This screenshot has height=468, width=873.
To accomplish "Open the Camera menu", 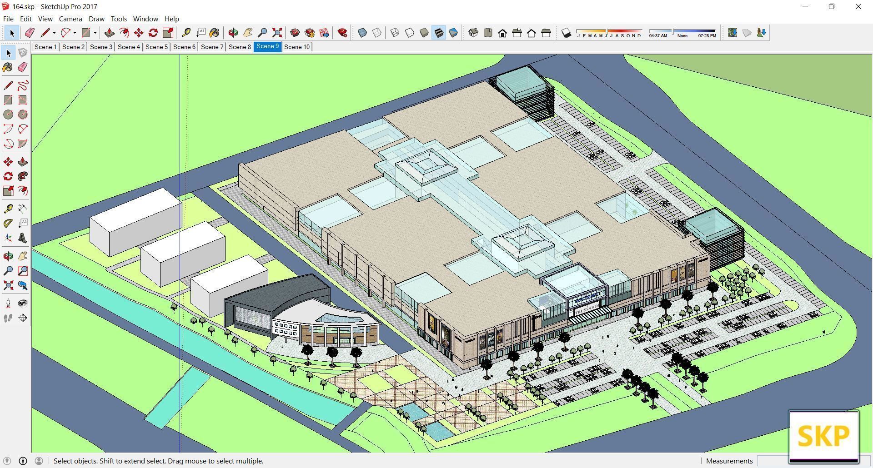I will (70, 19).
